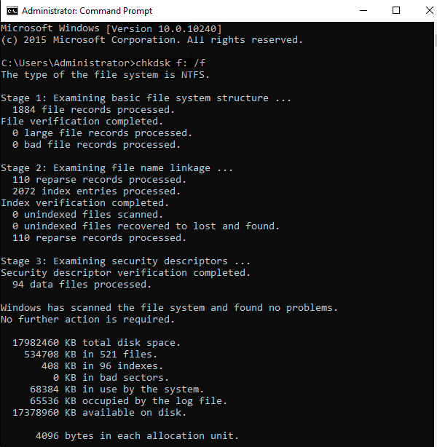
Task: Click the 'found no problems' result line
Action: point(169,308)
